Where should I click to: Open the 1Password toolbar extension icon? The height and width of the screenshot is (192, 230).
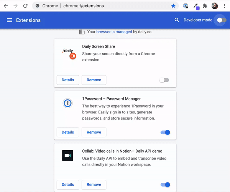186,6
